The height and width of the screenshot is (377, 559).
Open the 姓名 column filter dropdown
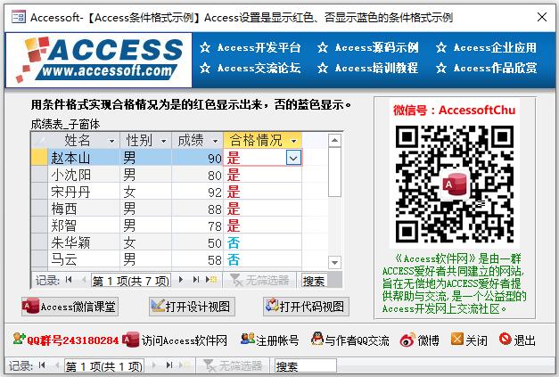tap(112, 142)
